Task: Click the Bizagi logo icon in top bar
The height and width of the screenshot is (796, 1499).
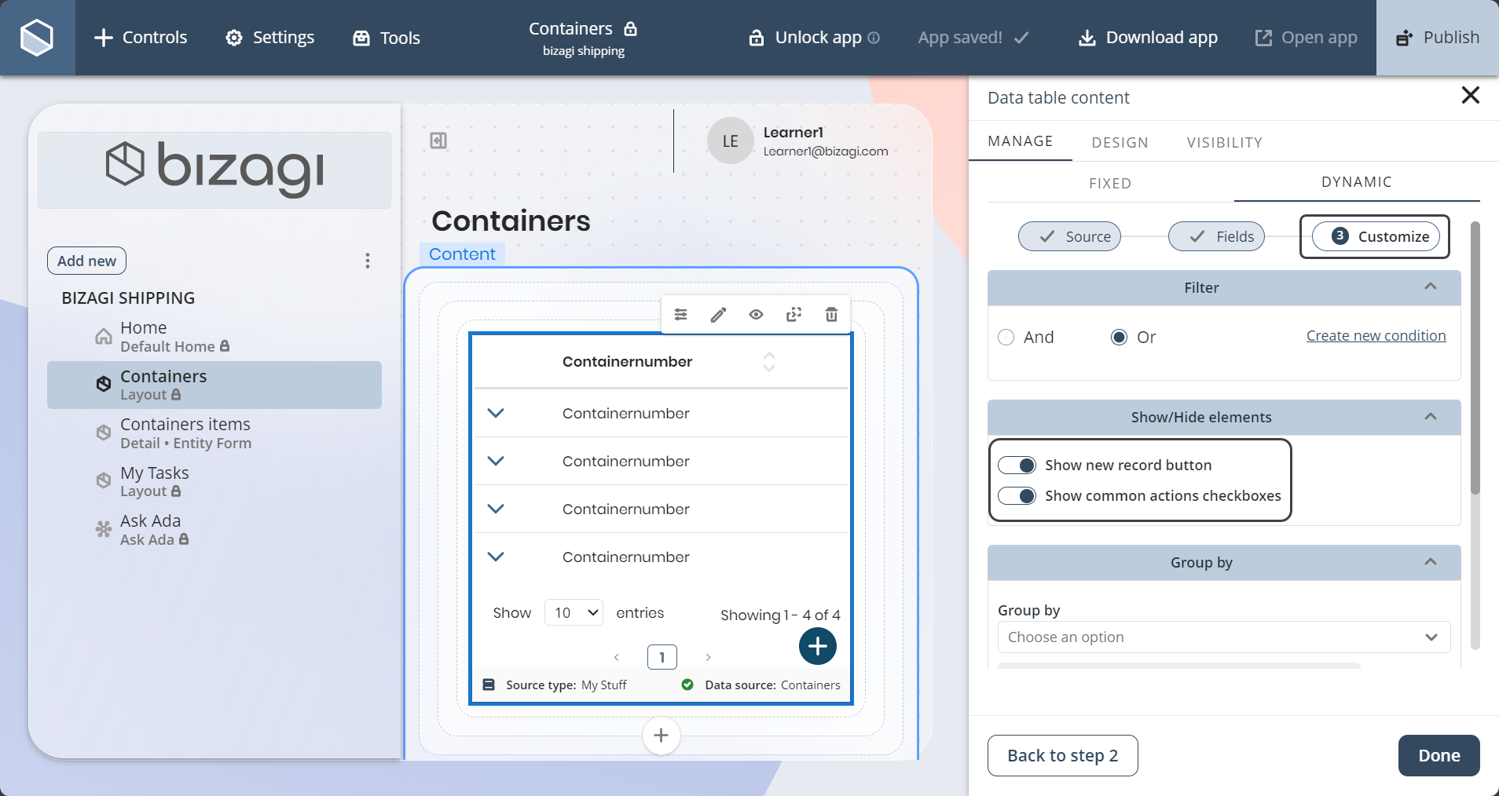Action: 37,37
